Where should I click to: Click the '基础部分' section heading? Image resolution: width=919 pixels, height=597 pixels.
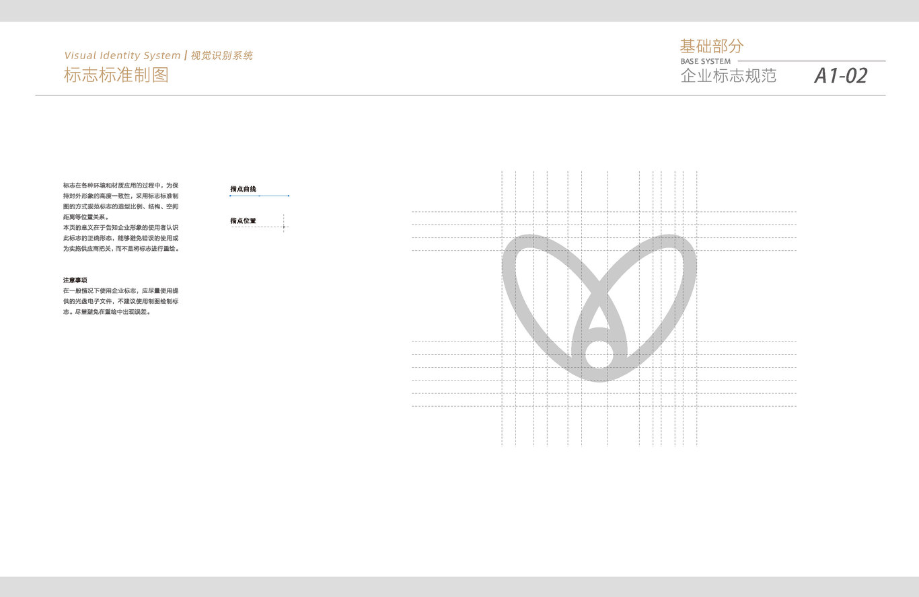coord(712,46)
